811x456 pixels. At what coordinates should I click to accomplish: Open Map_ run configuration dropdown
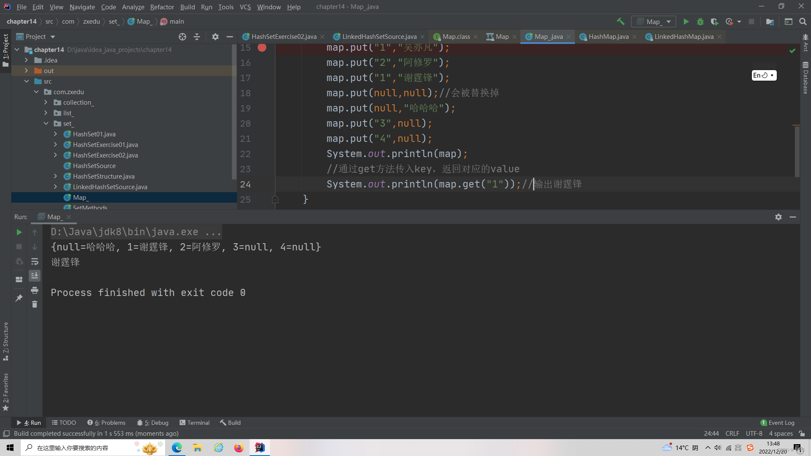[653, 22]
